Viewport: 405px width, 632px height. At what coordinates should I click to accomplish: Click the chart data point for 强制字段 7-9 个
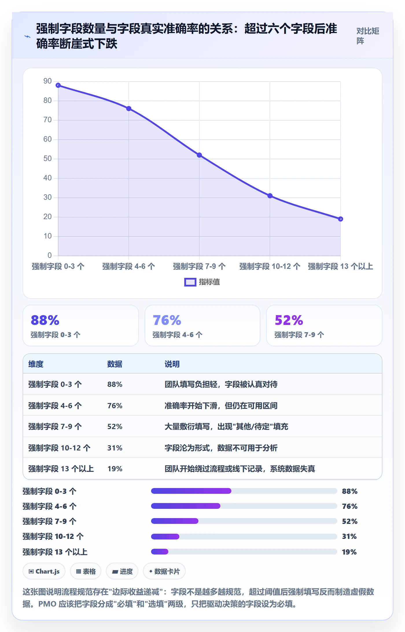click(199, 155)
